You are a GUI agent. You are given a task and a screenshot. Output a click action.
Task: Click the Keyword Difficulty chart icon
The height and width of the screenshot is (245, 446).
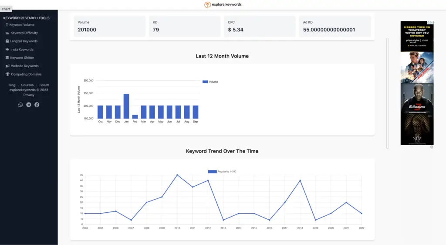[x=7, y=33]
